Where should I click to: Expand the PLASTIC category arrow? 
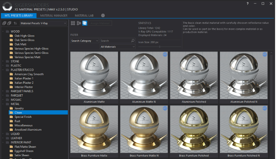(x=3, y=66)
